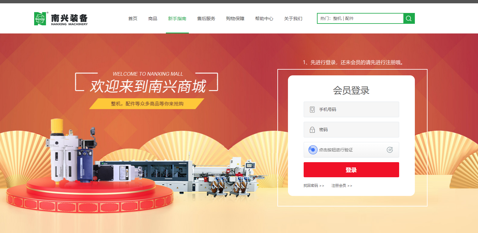Open the 商品 menu item

tap(153, 19)
